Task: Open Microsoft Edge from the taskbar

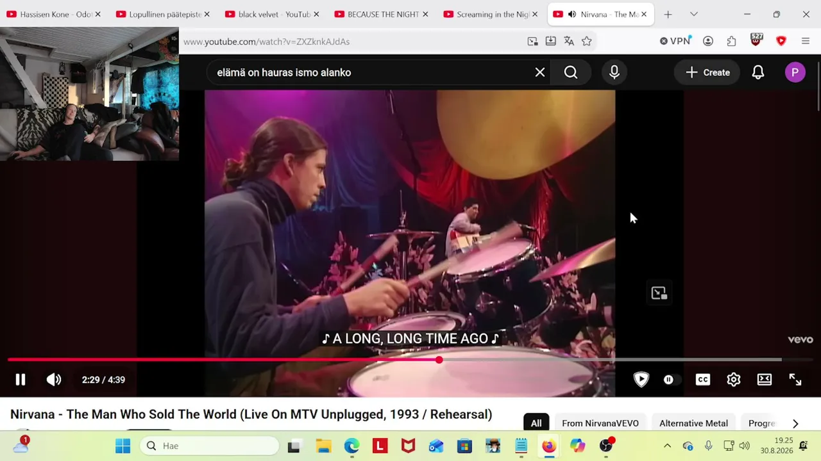Action: click(x=351, y=446)
